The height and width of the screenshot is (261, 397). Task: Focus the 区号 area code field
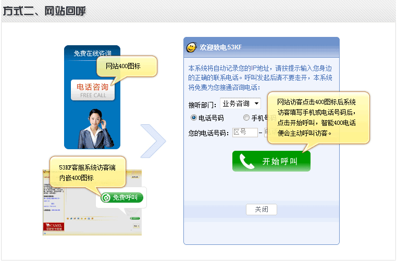click(x=245, y=133)
